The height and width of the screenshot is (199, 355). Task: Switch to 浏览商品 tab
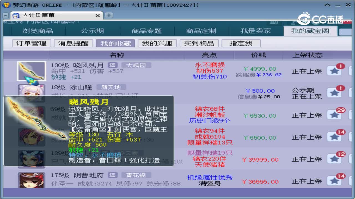(x=38, y=31)
